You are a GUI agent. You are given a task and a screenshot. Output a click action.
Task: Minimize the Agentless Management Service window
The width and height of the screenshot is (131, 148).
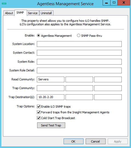106,3
